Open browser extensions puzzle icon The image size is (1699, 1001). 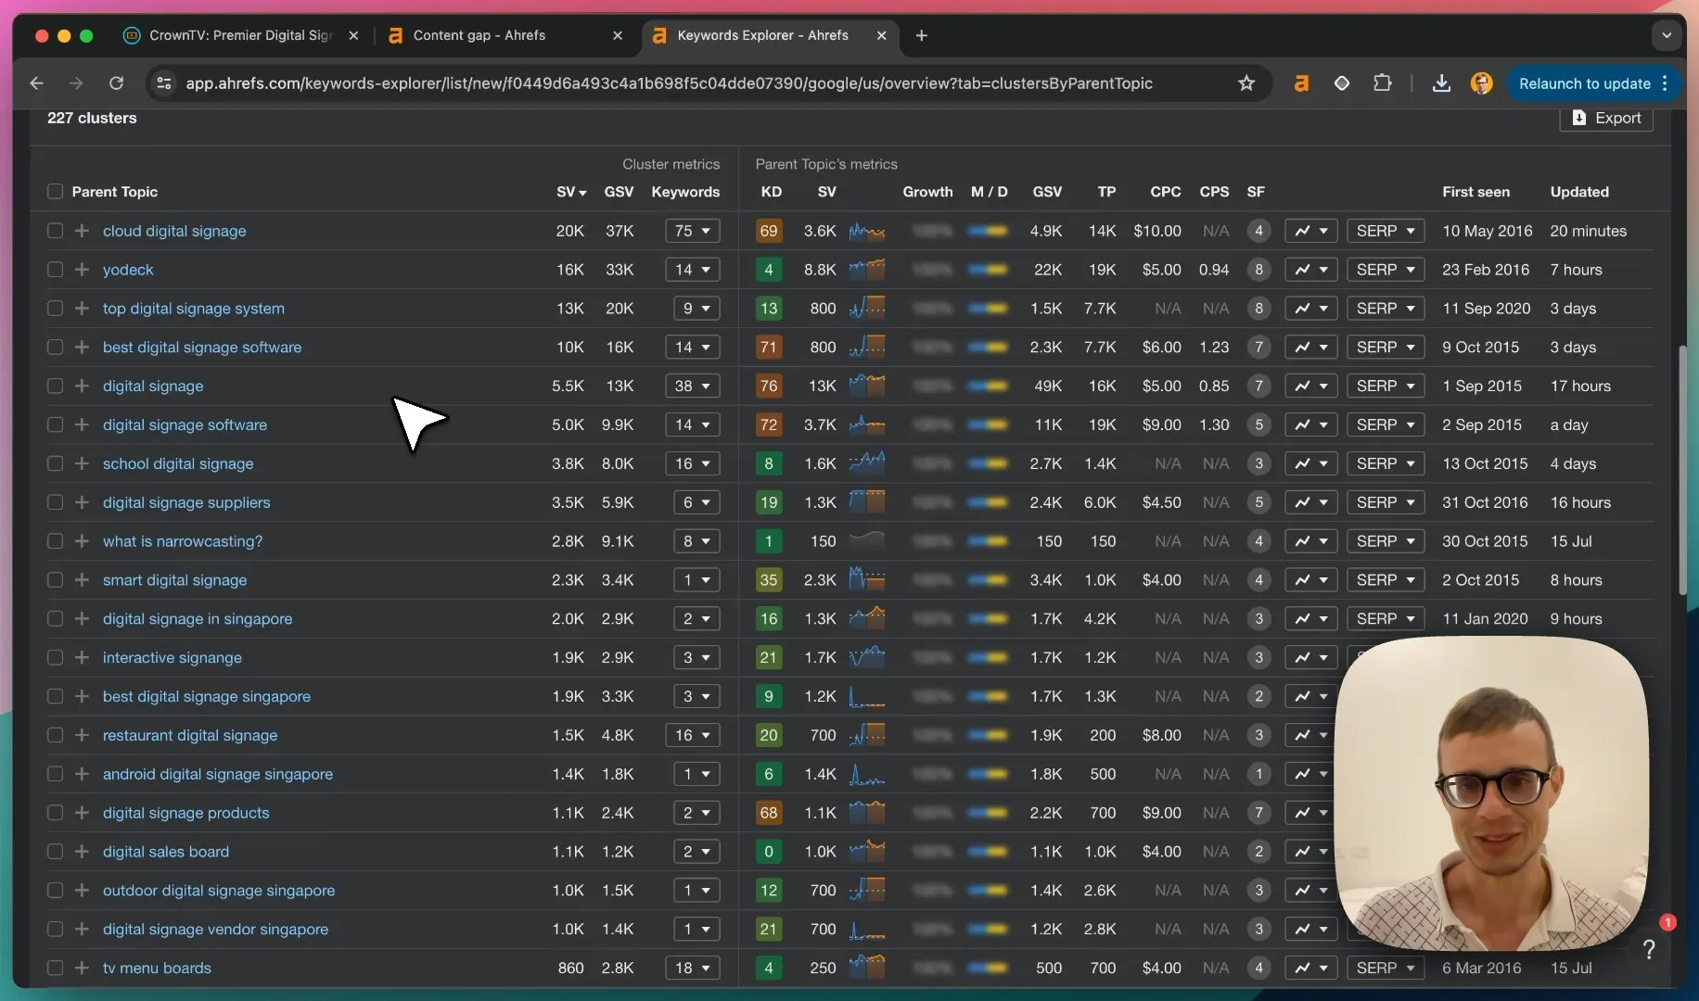tap(1383, 83)
